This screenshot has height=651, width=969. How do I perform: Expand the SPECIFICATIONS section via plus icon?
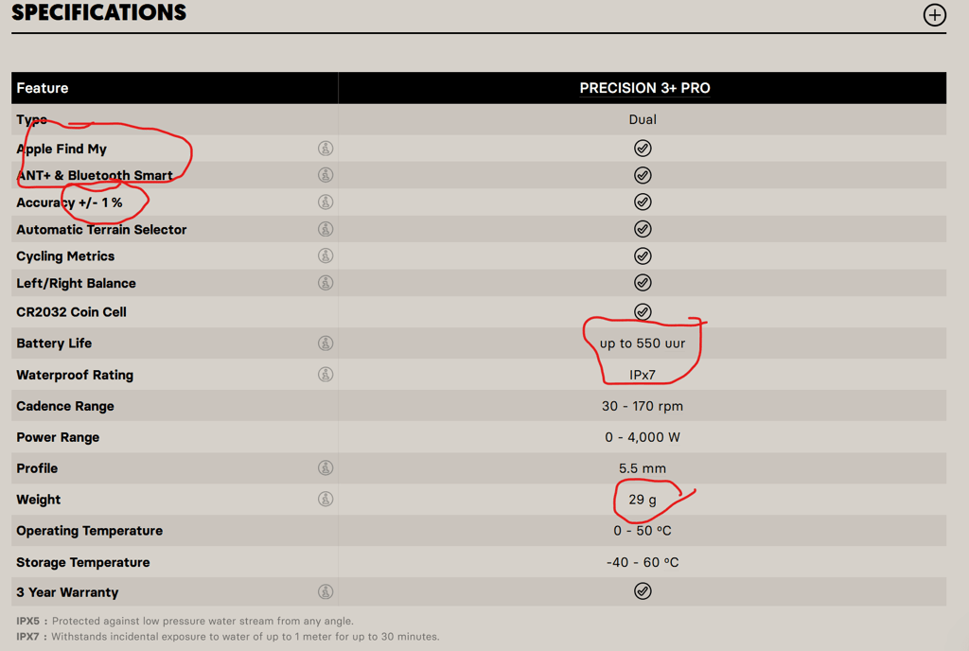point(934,15)
